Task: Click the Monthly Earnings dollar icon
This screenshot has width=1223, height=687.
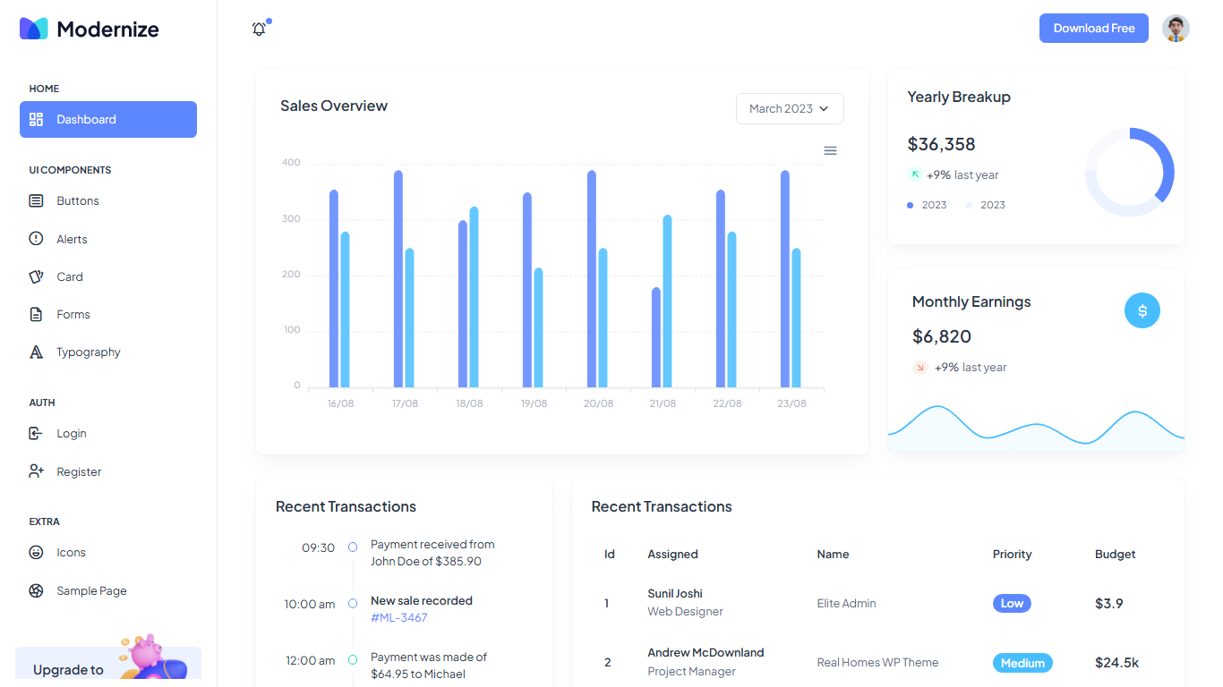Action: click(1142, 310)
